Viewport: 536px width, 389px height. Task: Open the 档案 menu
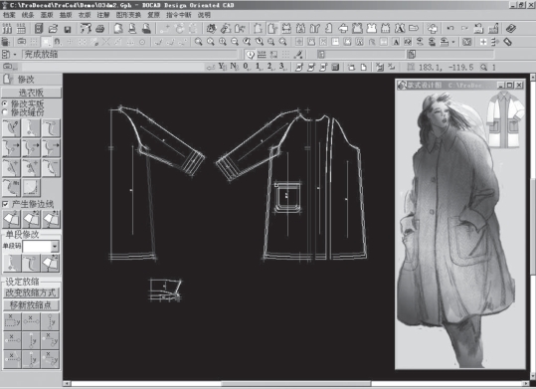[x=9, y=15]
